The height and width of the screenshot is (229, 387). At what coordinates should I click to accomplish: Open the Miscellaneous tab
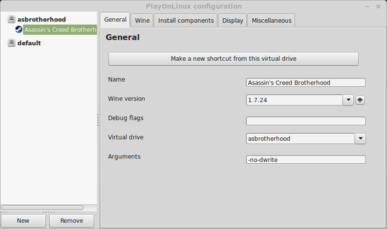[x=271, y=20]
